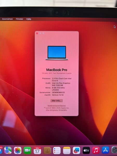Launch the Music app
Screen dimensions: 117x156
[96, 150]
